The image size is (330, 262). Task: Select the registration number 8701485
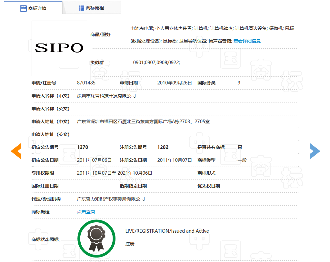(86, 83)
